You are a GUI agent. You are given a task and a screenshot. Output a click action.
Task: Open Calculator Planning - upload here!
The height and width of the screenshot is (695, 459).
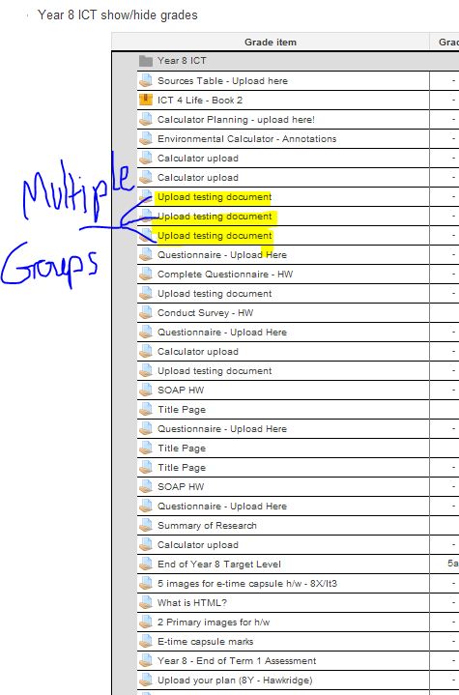[236, 119]
